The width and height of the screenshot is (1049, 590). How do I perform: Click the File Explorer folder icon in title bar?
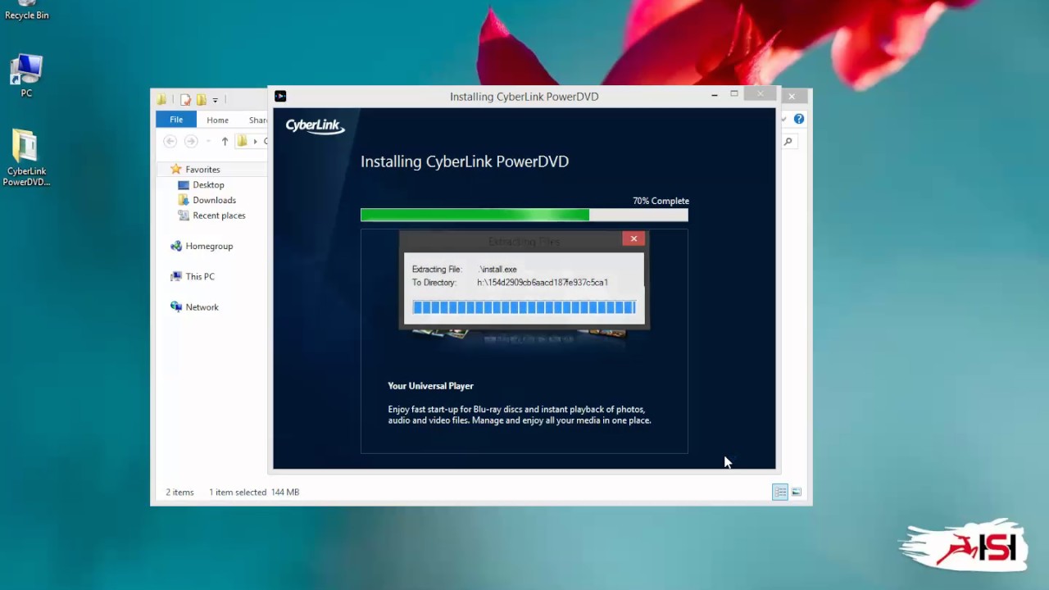click(x=162, y=99)
